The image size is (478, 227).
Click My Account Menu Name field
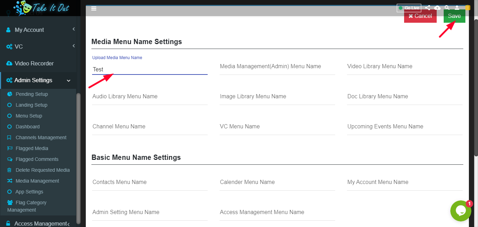[405, 182]
